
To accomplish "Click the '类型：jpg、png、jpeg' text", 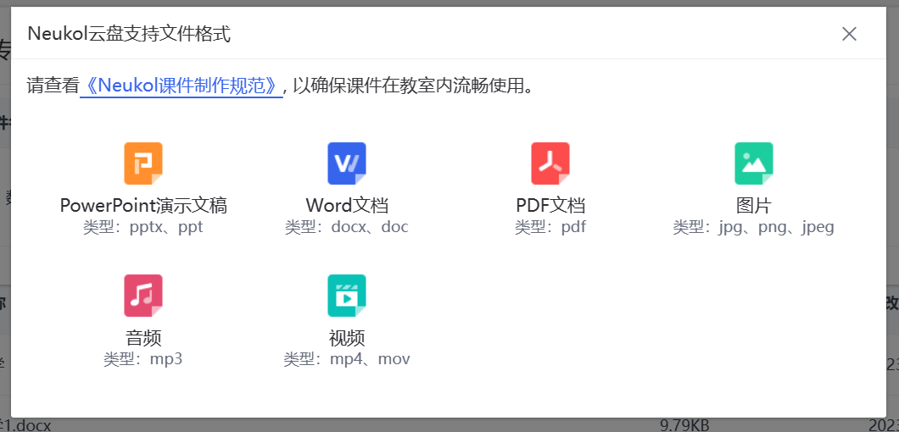I will [x=754, y=228].
